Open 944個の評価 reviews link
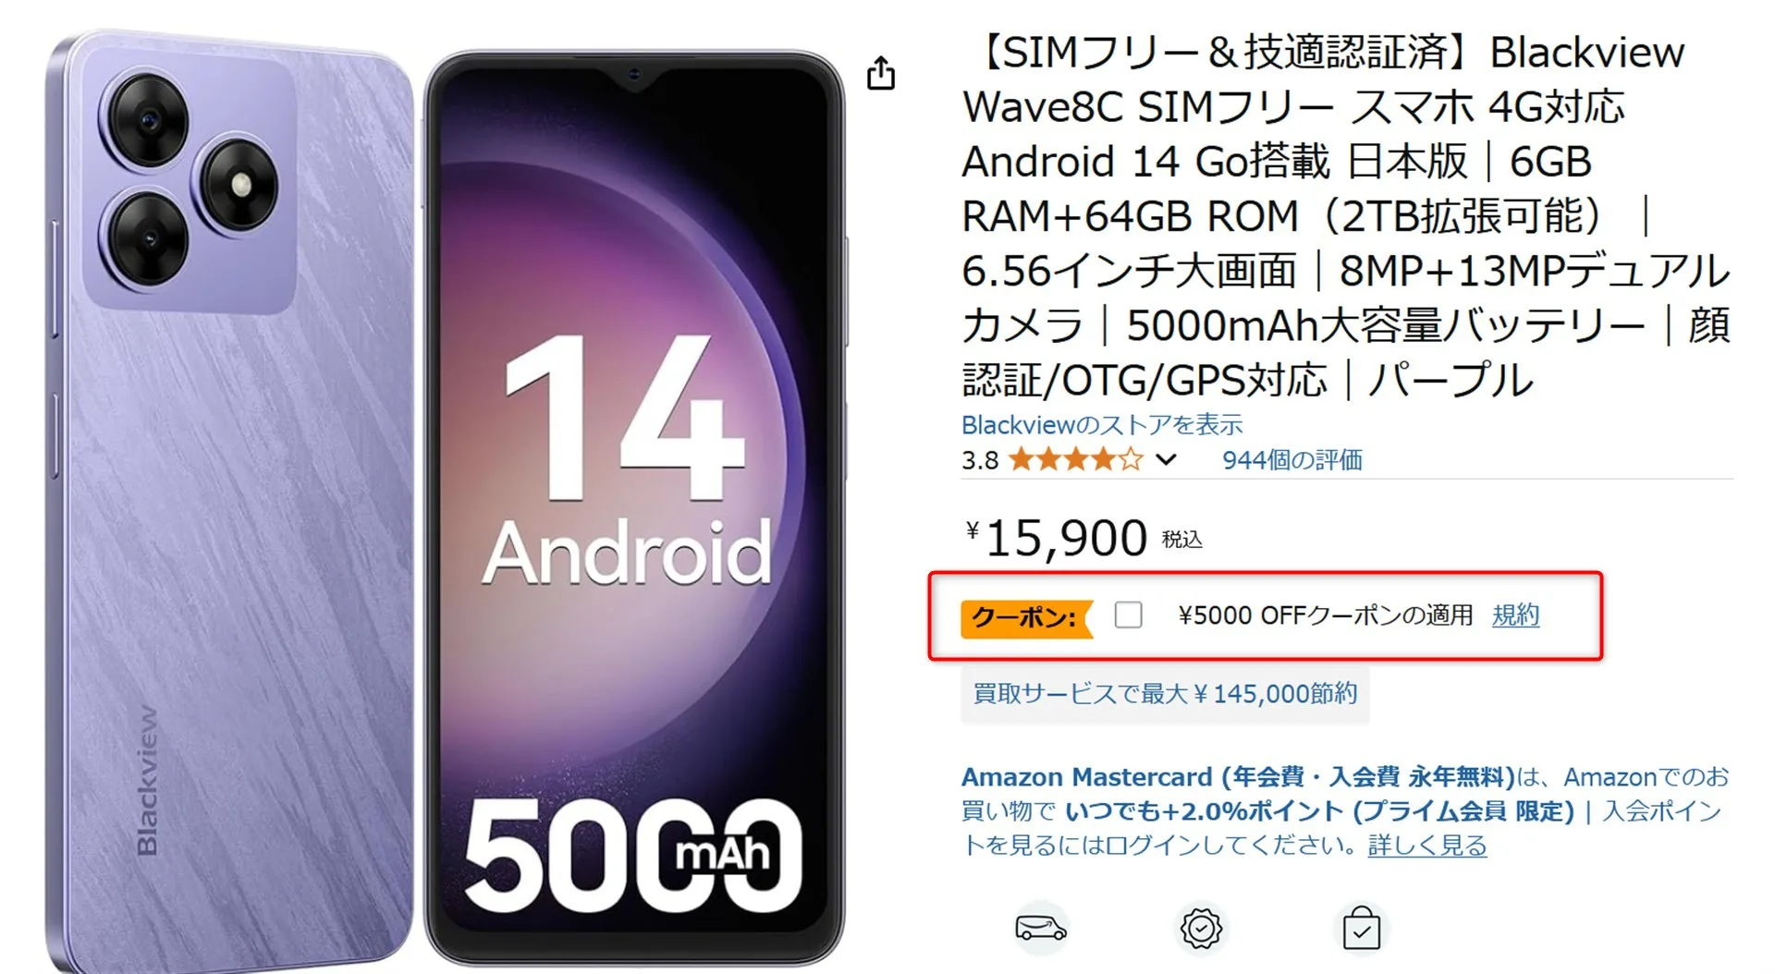 (x=1291, y=460)
